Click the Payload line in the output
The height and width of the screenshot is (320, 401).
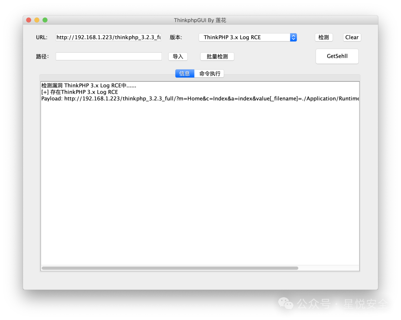point(200,99)
